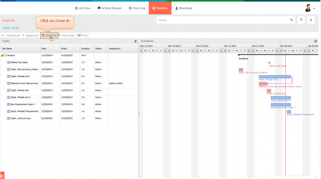Screen dimensions: 321x179
Task: Click the Zoom In magnifier button
Action: (x=49, y=35)
